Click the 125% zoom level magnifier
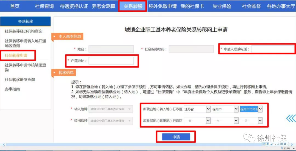The height and width of the screenshot is (151, 296). pyautogui.click(x=285, y=148)
